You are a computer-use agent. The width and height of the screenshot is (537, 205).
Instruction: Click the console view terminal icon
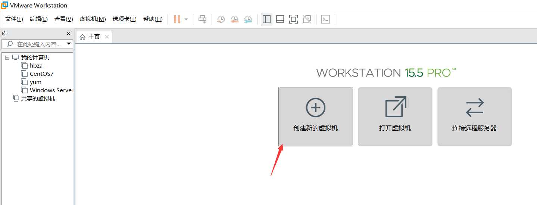(325, 19)
